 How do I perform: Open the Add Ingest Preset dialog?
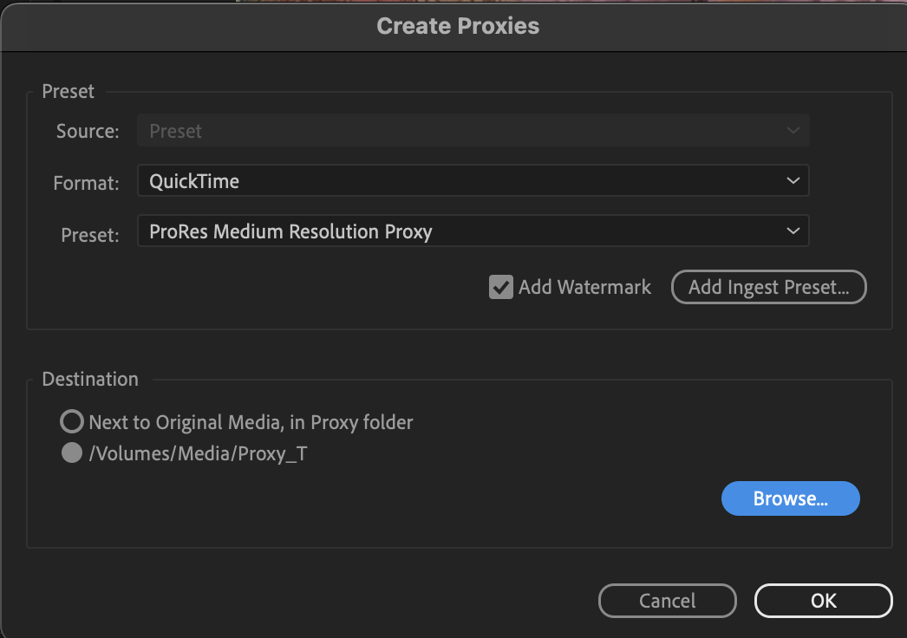pos(768,287)
